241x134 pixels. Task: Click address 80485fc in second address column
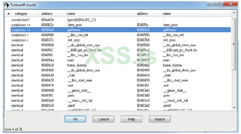(143, 25)
